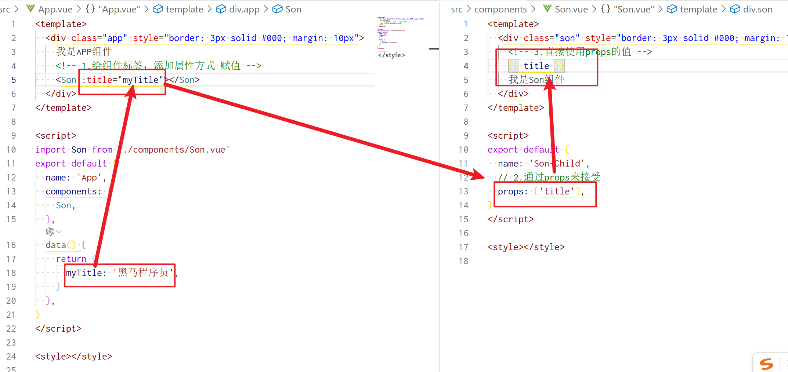This screenshot has height=372, width=788.
Task: Click the "components:" key in App.vue
Action: (73, 192)
